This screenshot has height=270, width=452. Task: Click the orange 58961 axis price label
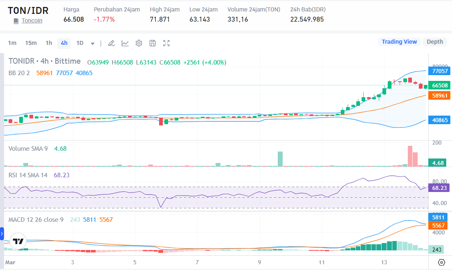click(439, 96)
